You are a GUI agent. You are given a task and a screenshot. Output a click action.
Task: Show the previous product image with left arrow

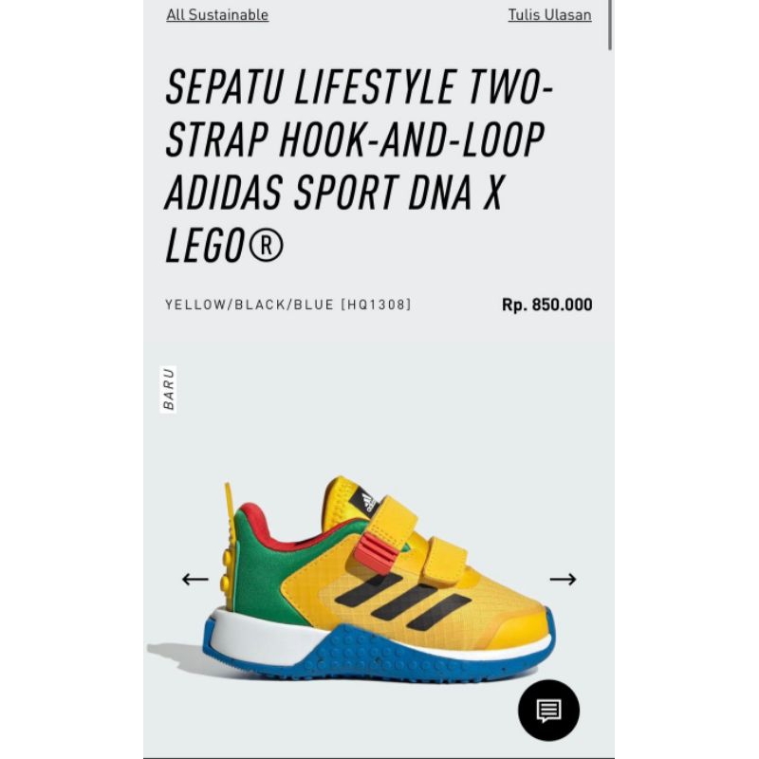(x=195, y=579)
